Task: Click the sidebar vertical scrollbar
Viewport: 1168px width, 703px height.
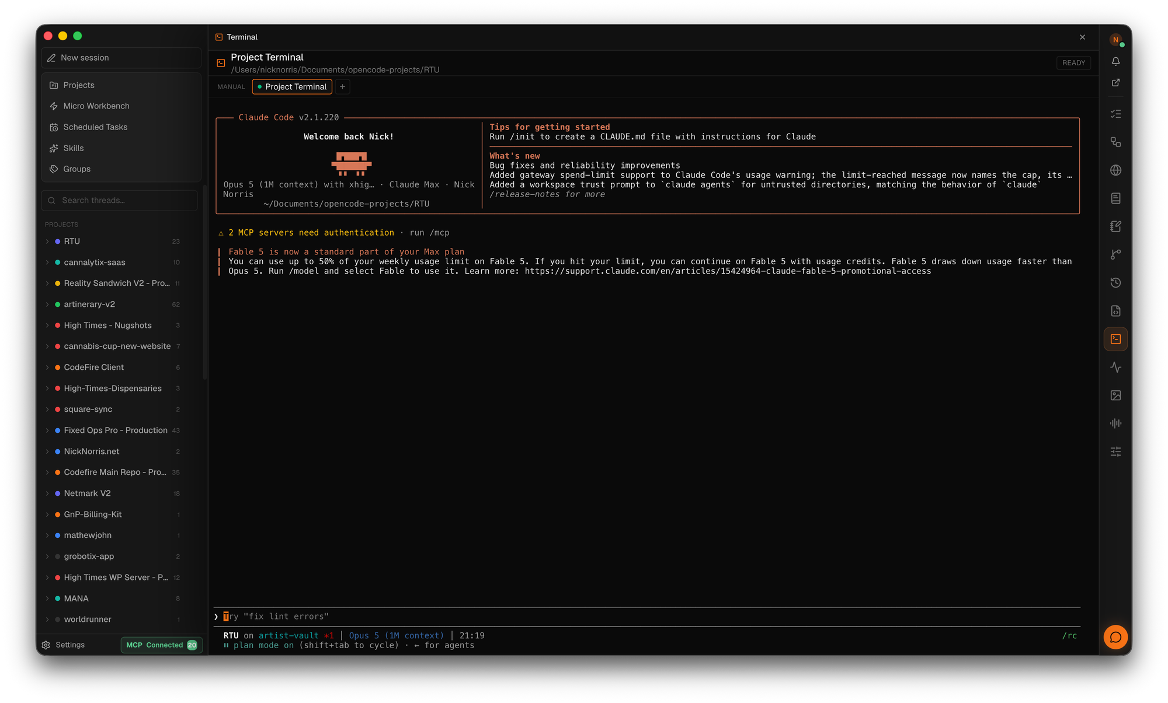Action: pyautogui.click(x=204, y=283)
